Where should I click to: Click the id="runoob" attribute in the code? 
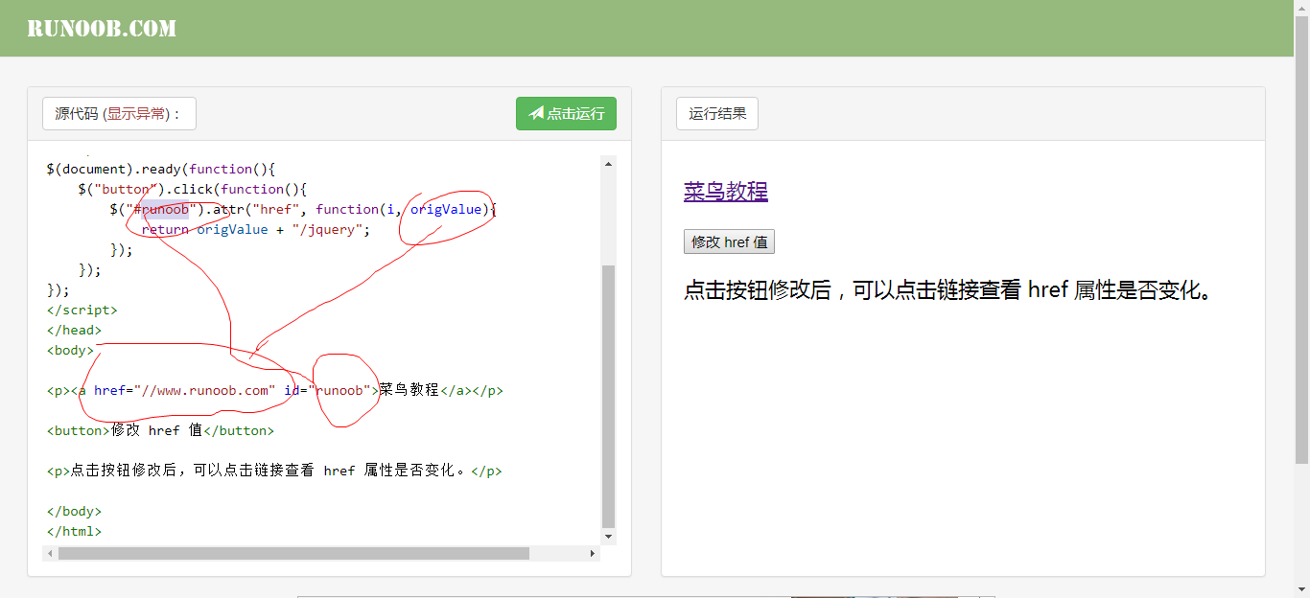[327, 390]
